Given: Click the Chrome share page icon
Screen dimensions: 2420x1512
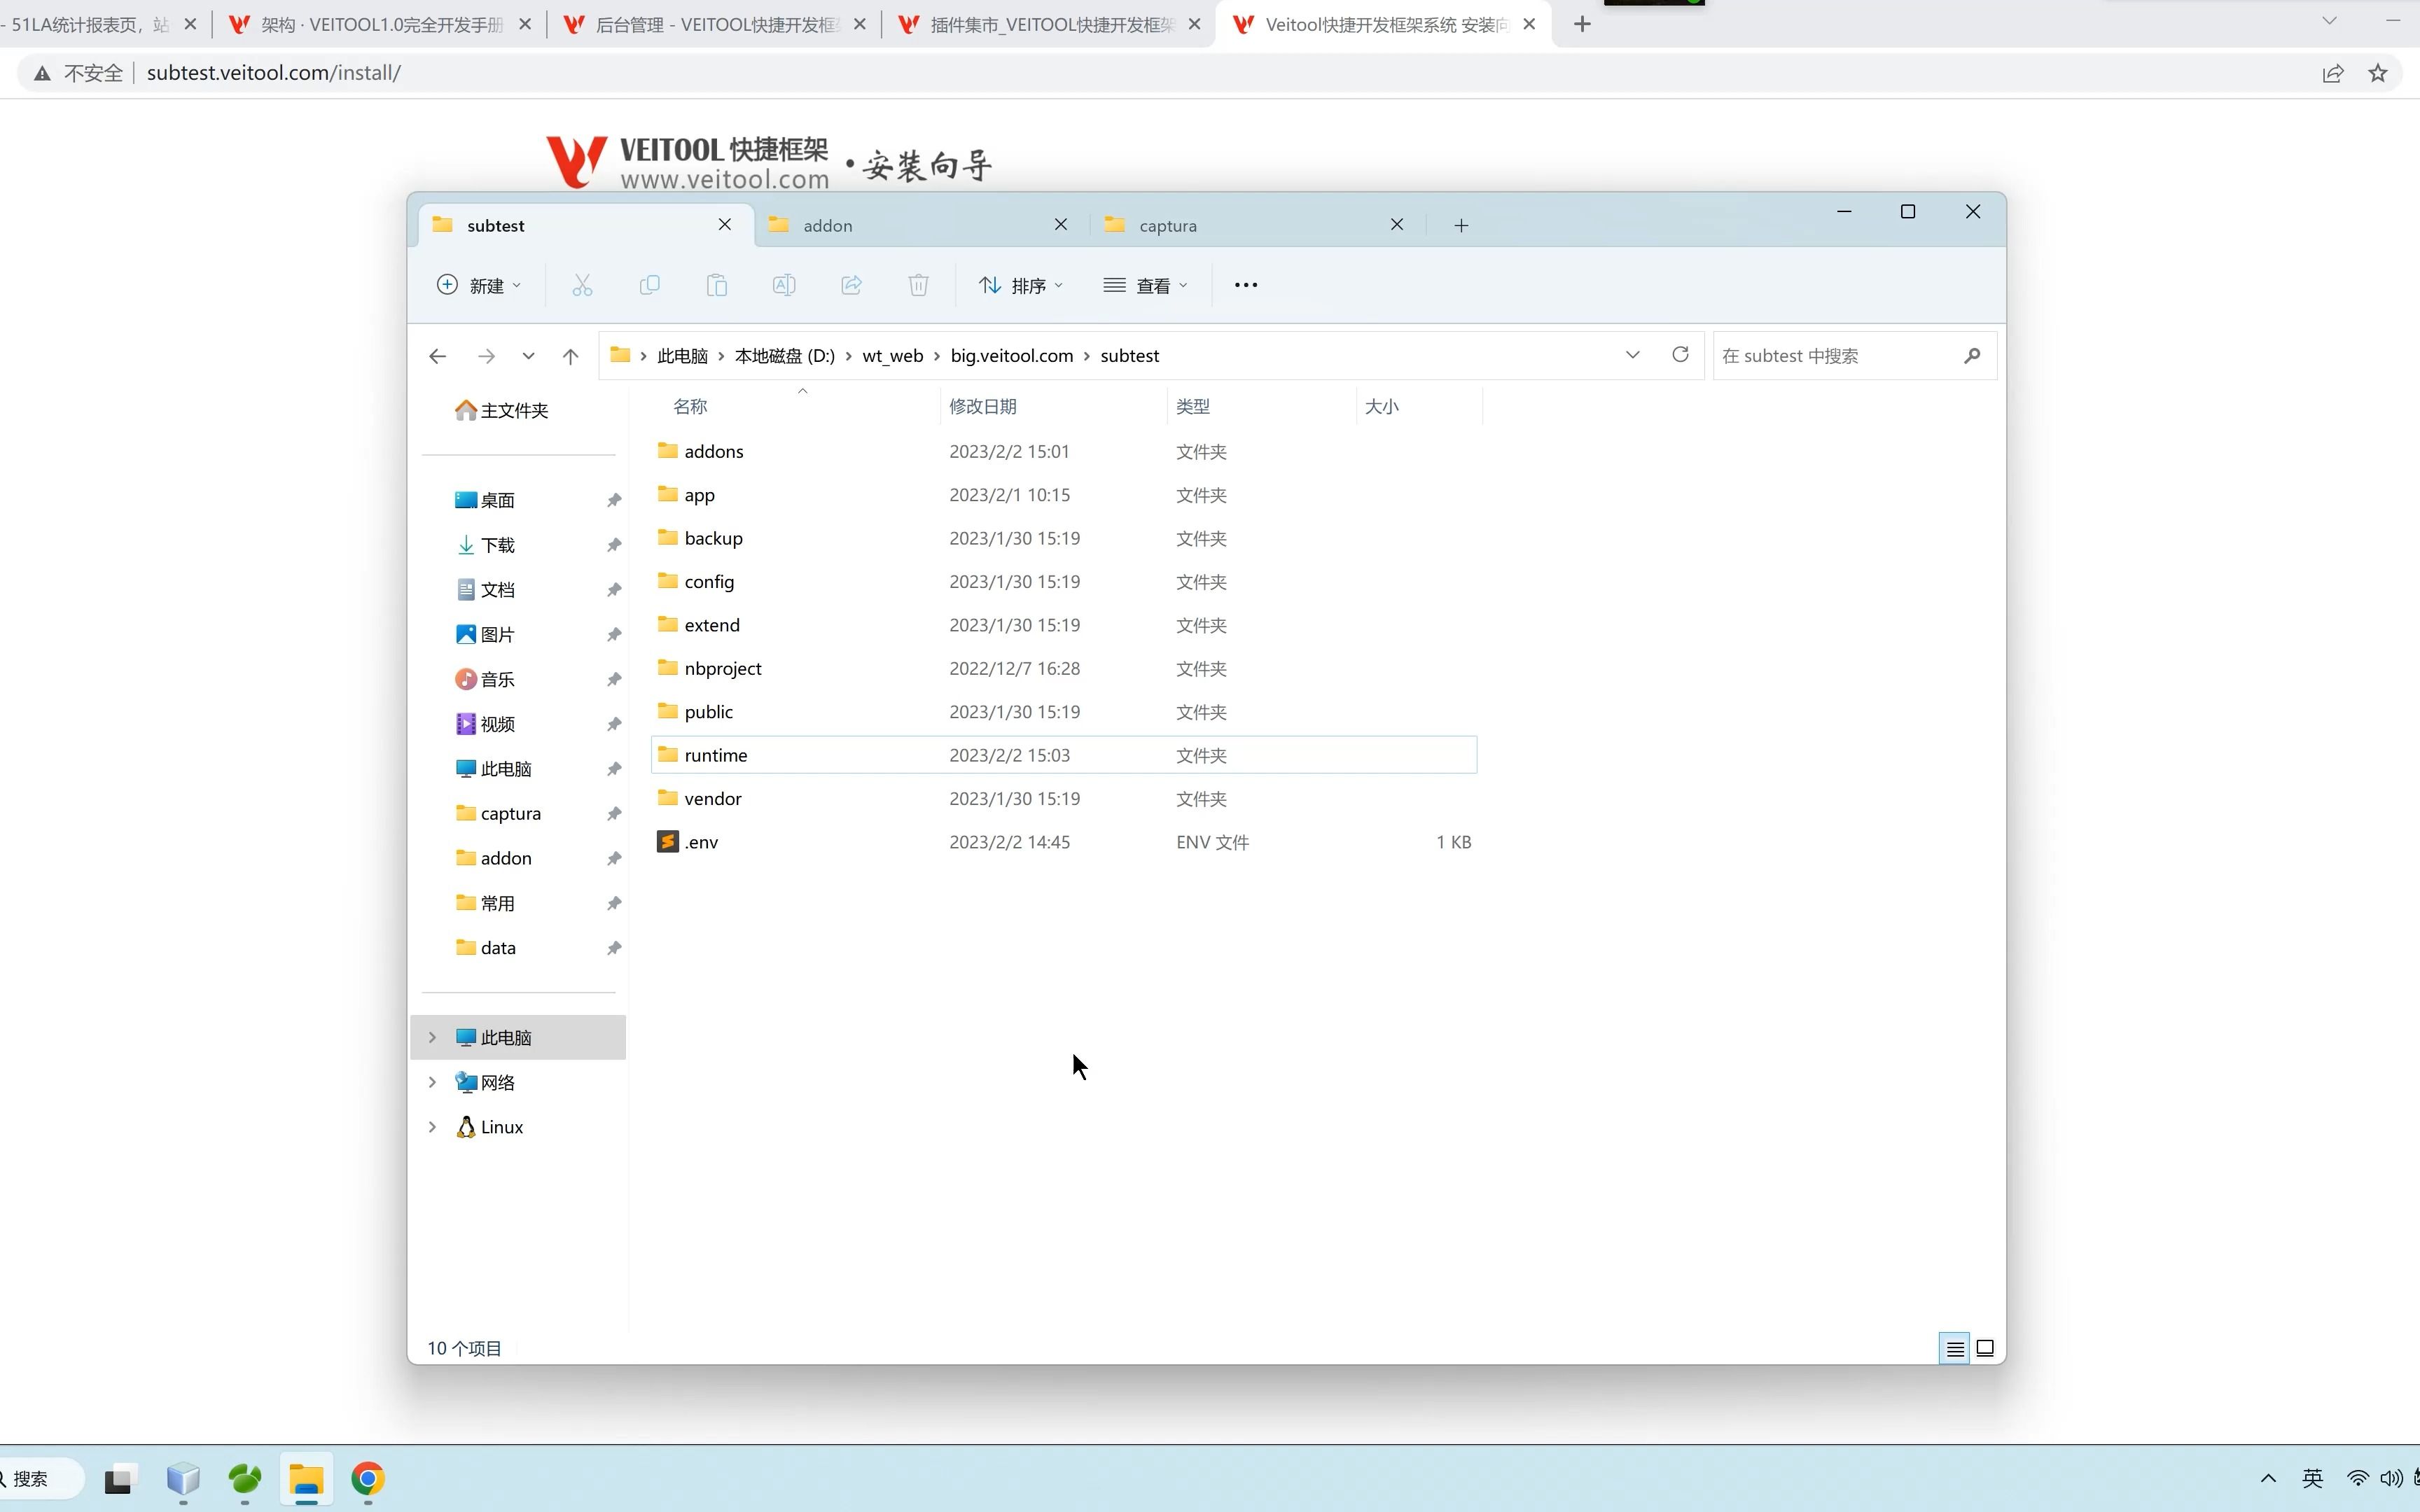Looking at the screenshot, I should pyautogui.click(x=2332, y=73).
